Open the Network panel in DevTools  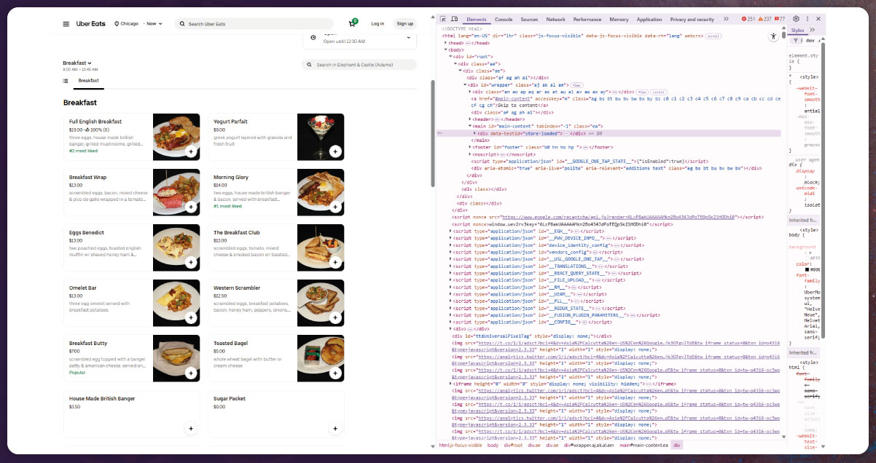point(554,20)
